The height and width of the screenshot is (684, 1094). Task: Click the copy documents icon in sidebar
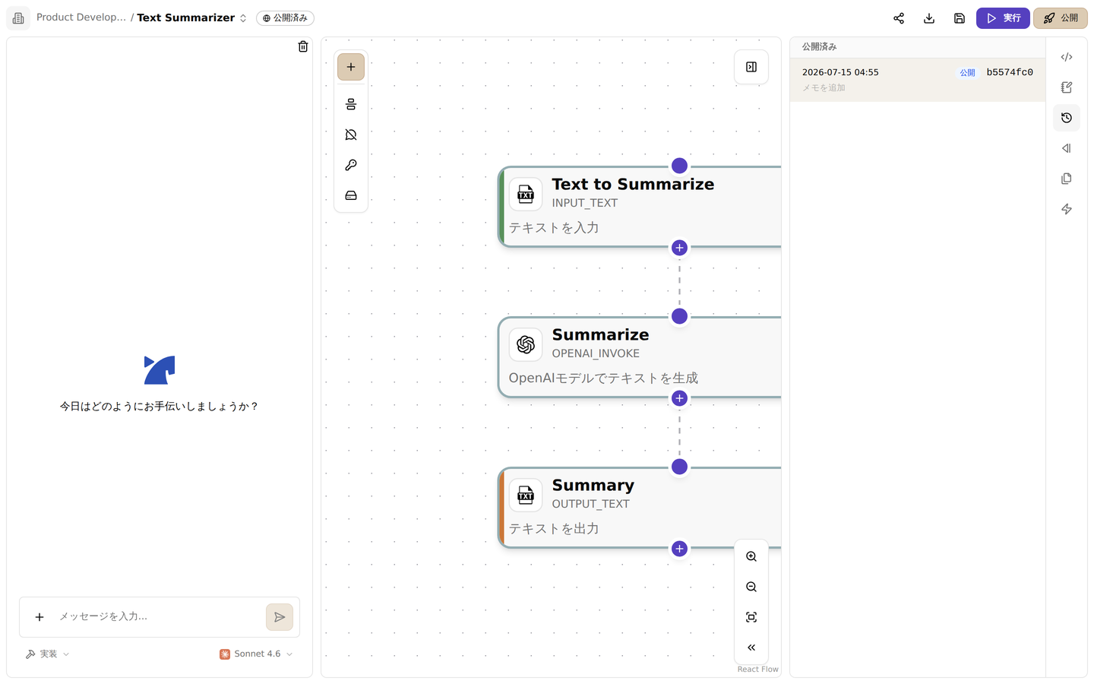tap(1067, 179)
